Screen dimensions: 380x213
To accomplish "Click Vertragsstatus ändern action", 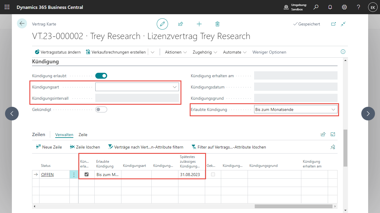I will tap(58, 52).
